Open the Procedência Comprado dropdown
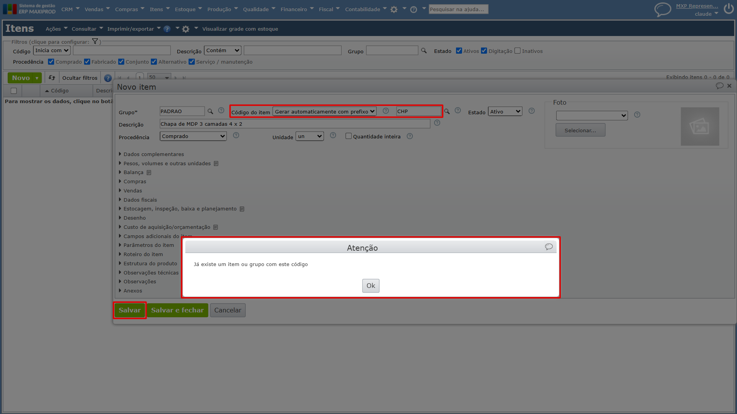The width and height of the screenshot is (737, 414). point(193,136)
